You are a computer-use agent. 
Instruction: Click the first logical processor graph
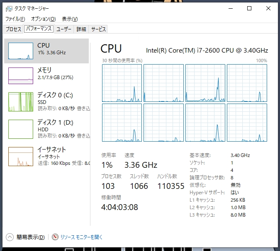(x=122, y=83)
